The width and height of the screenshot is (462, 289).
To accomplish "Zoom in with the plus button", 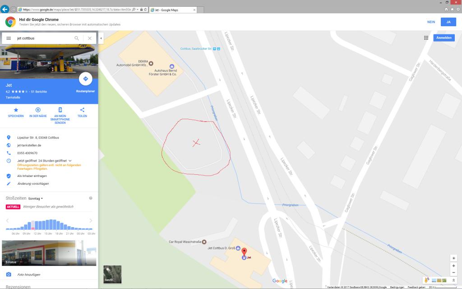I will click(453, 266).
